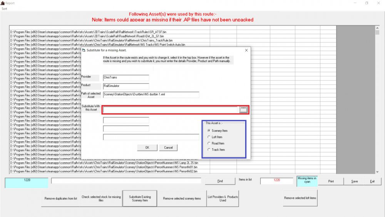Click the Provider text field containing ChrisTrains

coord(126,78)
